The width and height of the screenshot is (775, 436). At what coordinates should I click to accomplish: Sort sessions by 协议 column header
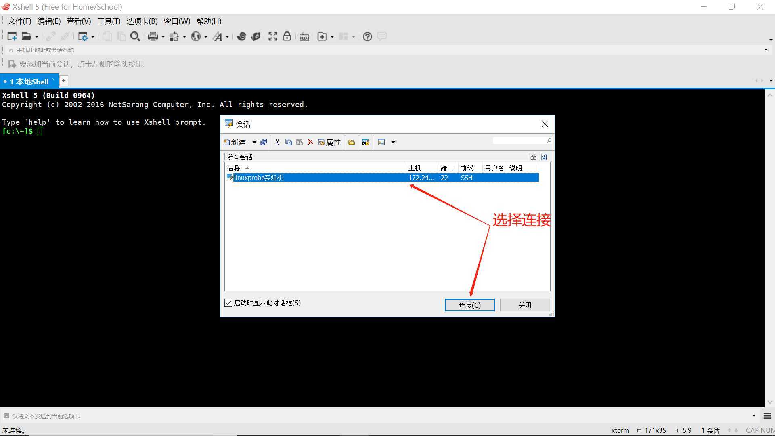tap(470, 168)
